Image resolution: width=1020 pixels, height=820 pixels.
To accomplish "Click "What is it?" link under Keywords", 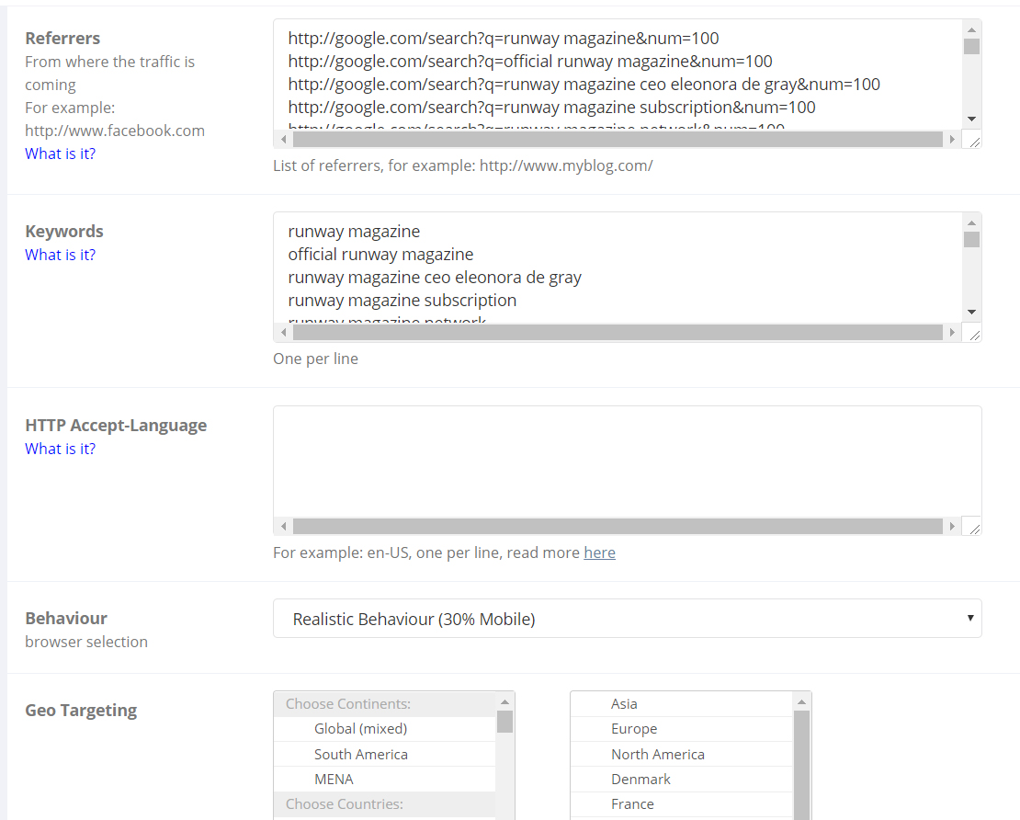I will tap(60, 255).
